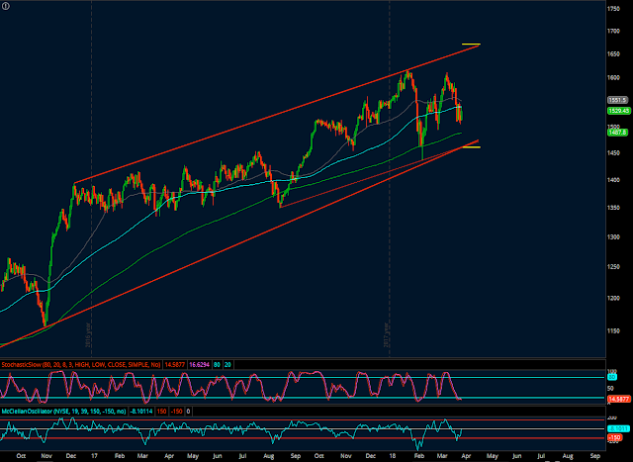Click the 1400 price axis label

tap(613, 180)
